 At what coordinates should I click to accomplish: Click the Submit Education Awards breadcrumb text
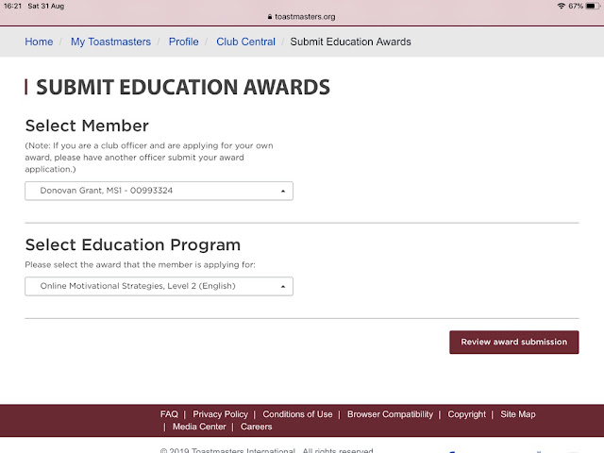pyautogui.click(x=350, y=42)
